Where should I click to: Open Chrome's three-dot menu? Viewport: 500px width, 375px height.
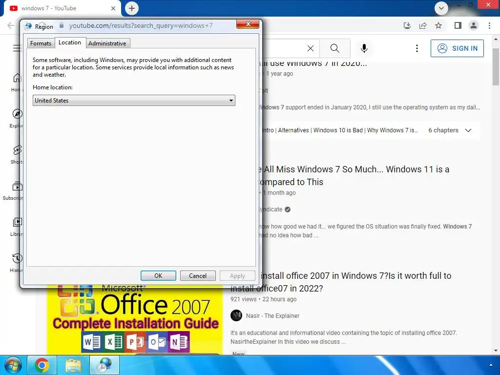coord(489,25)
